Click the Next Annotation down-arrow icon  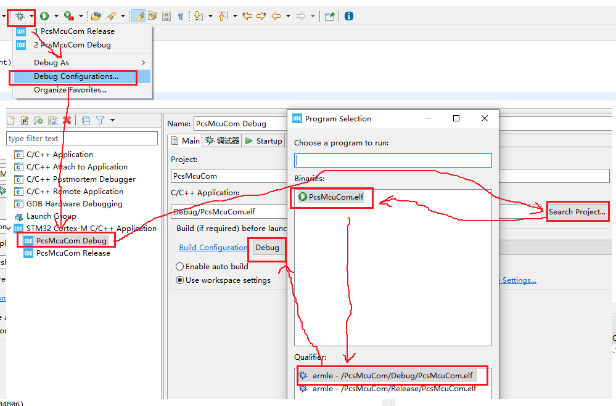coord(199,16)
